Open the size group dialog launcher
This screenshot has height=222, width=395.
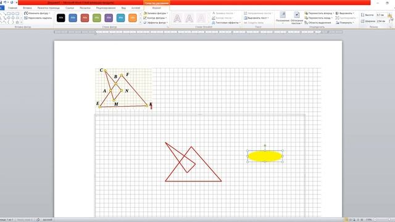(390, 27)
